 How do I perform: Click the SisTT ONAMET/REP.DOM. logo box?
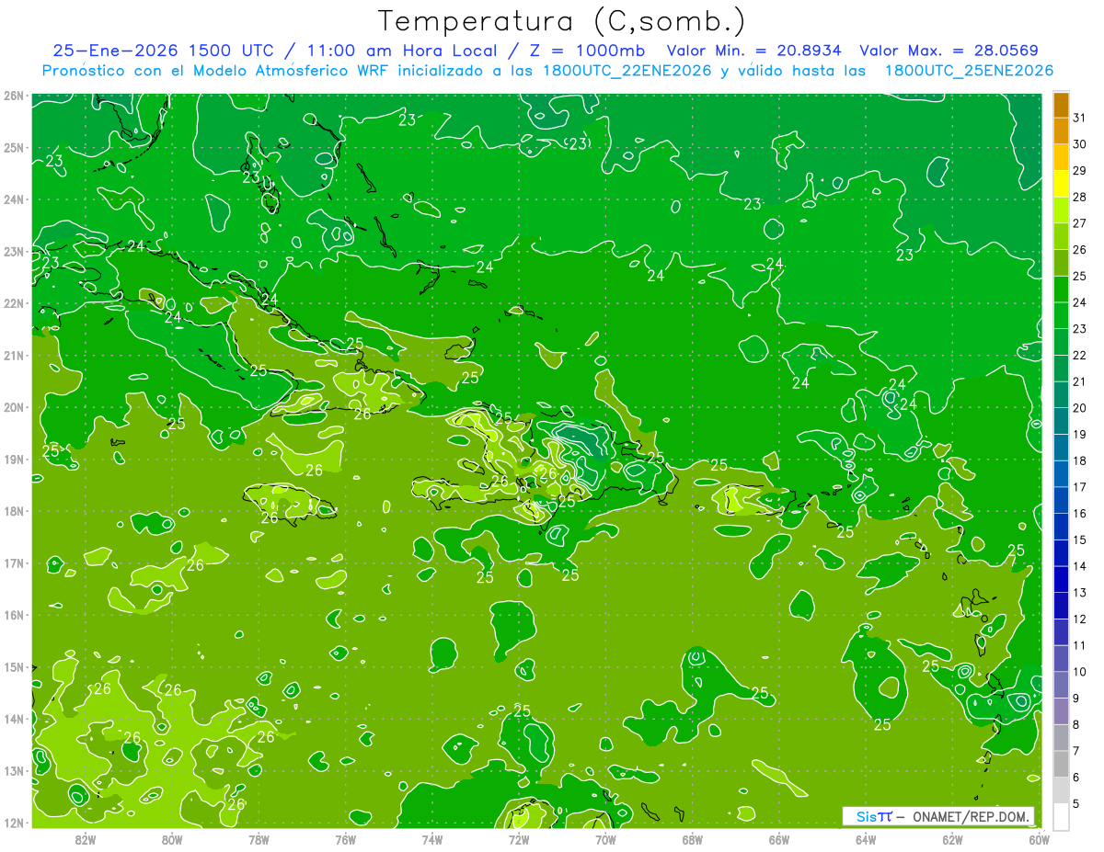point(938,816)
